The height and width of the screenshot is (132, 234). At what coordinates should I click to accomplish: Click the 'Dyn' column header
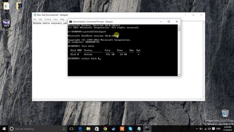(132, 50)
